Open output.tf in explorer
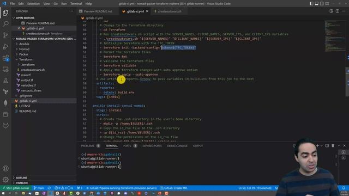Screen dimensions: 349x196 27,80
